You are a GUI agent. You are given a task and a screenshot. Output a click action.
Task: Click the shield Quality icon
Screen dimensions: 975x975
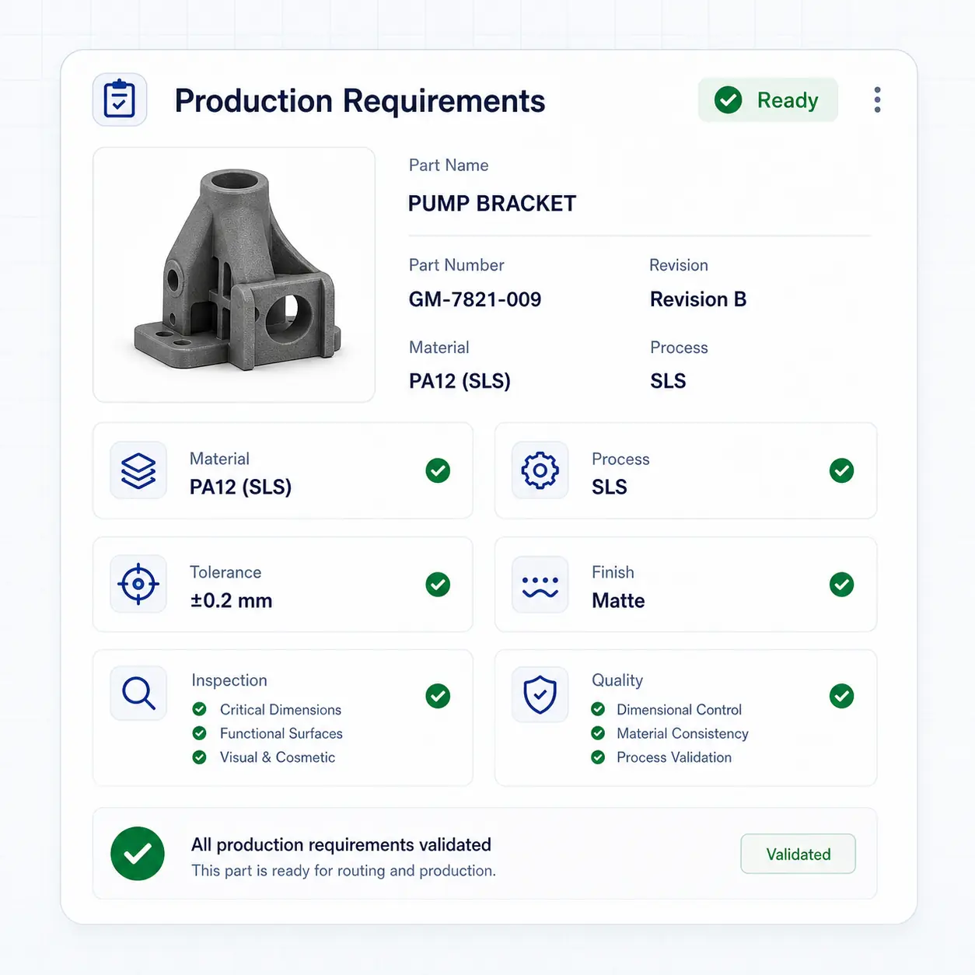pos(540,694)
